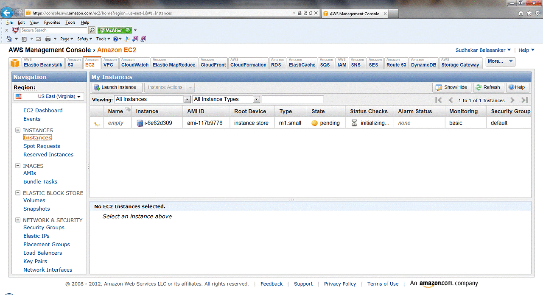The width and height of the screenshot is (543, 295).
Task: Go to first page of instances
Action: click(x=439, y=100)
